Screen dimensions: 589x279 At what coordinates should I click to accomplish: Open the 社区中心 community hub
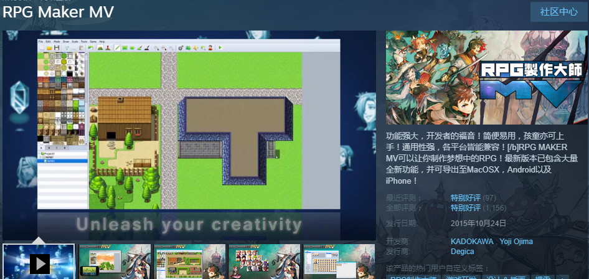coord(558,12)
